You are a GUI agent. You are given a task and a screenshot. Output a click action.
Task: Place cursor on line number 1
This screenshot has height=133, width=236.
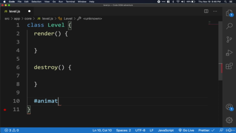(18, 25)
